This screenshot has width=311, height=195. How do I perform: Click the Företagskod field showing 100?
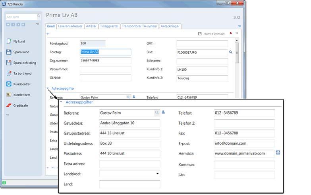(x=93, y=43)
